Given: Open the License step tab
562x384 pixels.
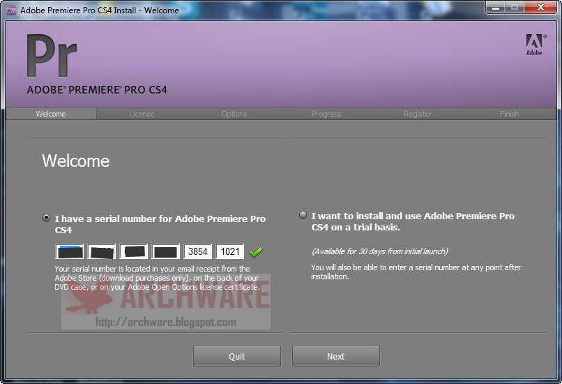Looking at the screenshot, I should 142,114.
